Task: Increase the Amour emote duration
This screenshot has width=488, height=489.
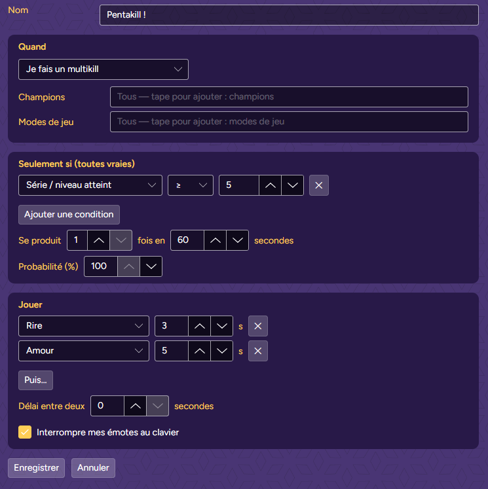Action: click(199, 351)
